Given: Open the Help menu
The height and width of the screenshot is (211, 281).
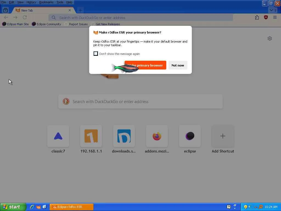Looking at the screenshot, I should [69, 2].
